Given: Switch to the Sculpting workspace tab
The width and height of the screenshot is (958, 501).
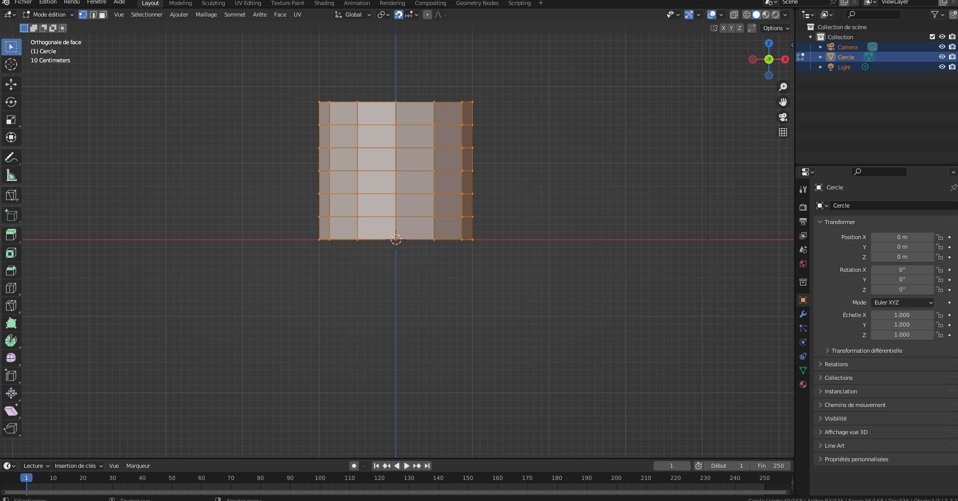Looking at the screenshot, I should click(x=213, y=3).
